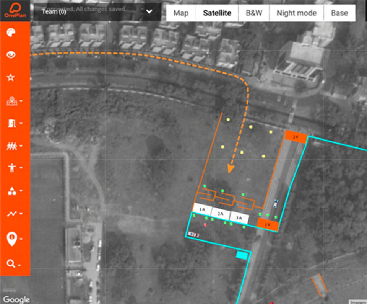Select the ambulance vehicle icon on map
The image size is (367, 304).
click(x=193, y=234)
